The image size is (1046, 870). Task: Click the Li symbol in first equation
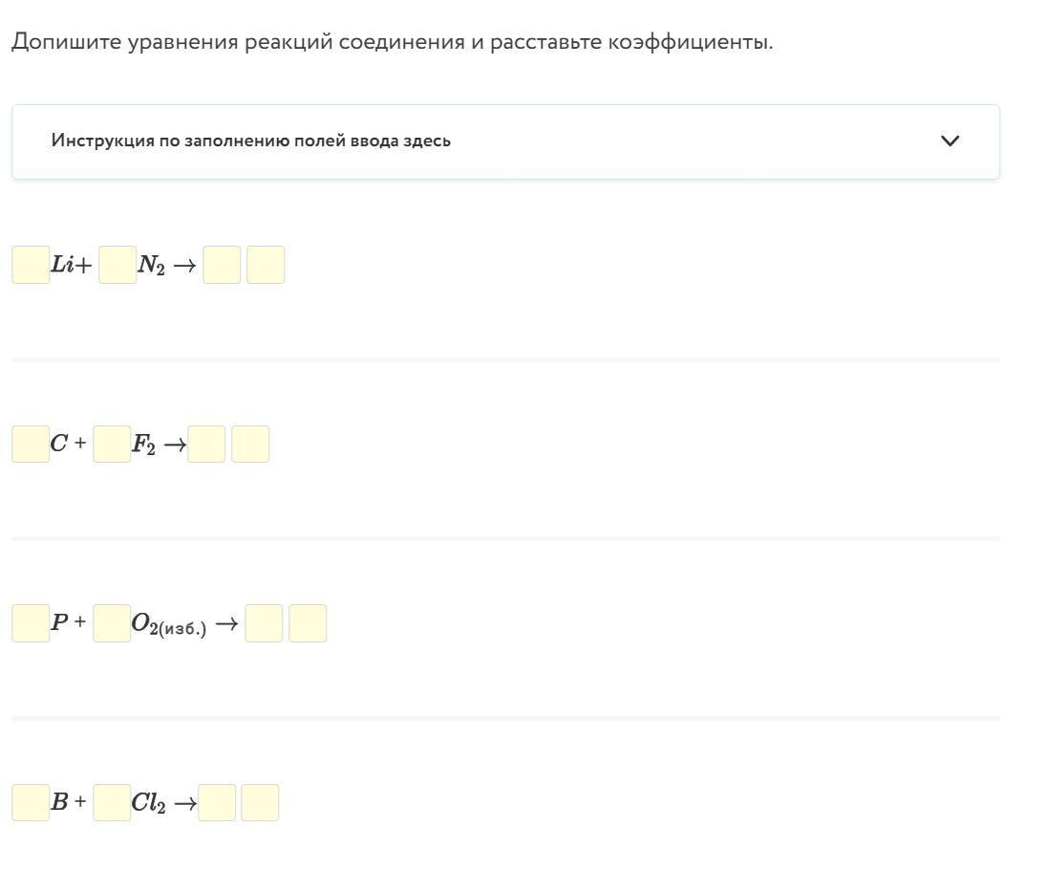pyautogui.click(x=62, y=265)
